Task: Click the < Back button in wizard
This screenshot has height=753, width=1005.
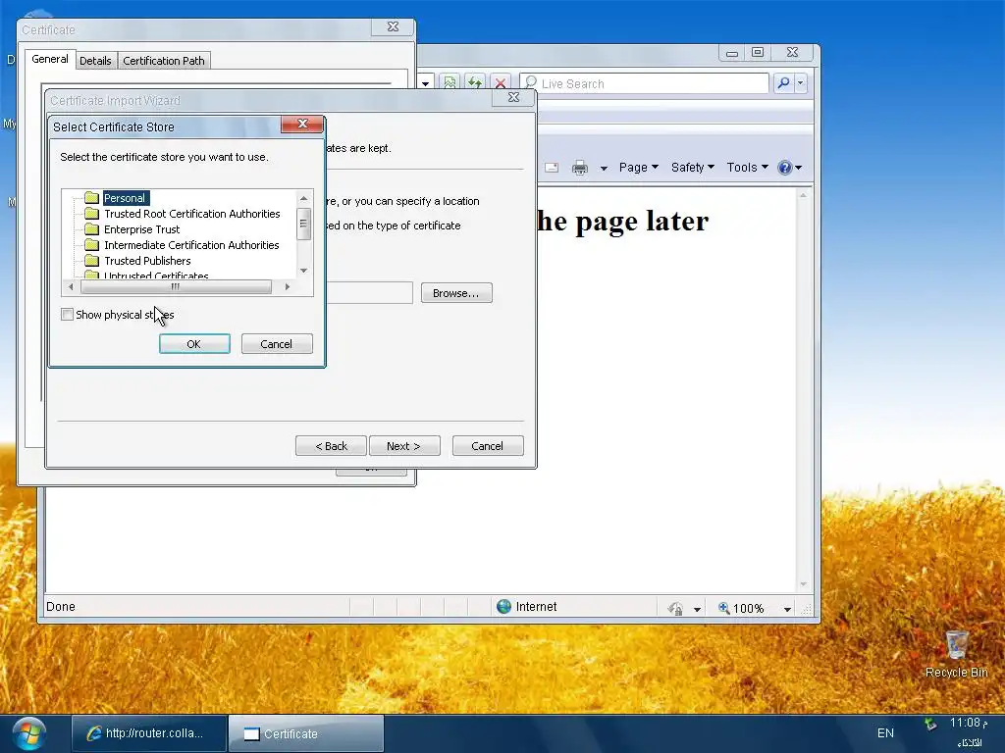Action: coord(331,446)
